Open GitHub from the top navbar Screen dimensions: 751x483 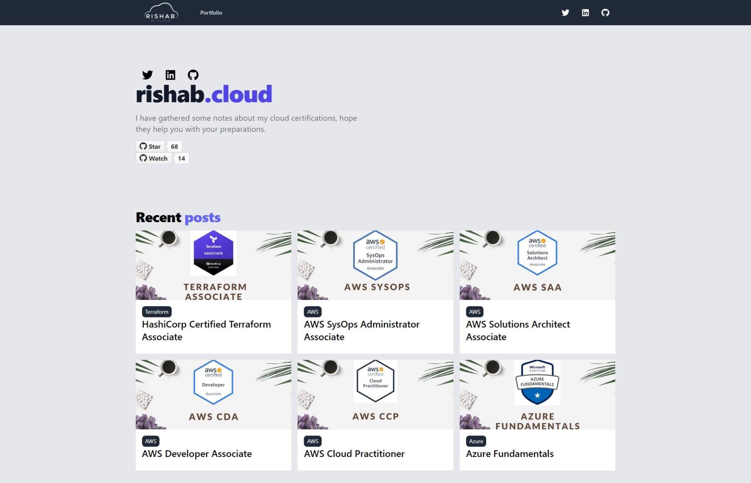click(605, 13)
